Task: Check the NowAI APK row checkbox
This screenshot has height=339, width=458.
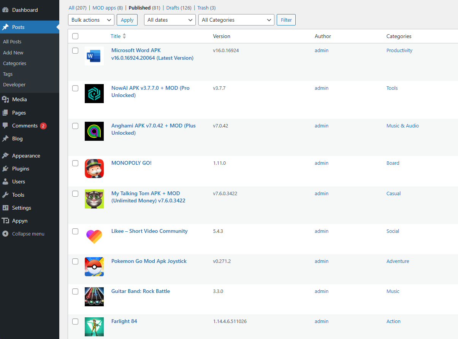Action: [x=75, y=88]
